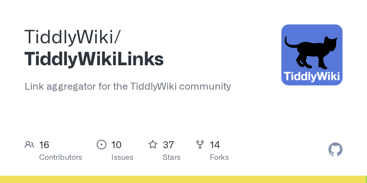
Task: Open the TiddlyWikiLinks repository title
Action: pyautogui.click(x=94, y=59)
